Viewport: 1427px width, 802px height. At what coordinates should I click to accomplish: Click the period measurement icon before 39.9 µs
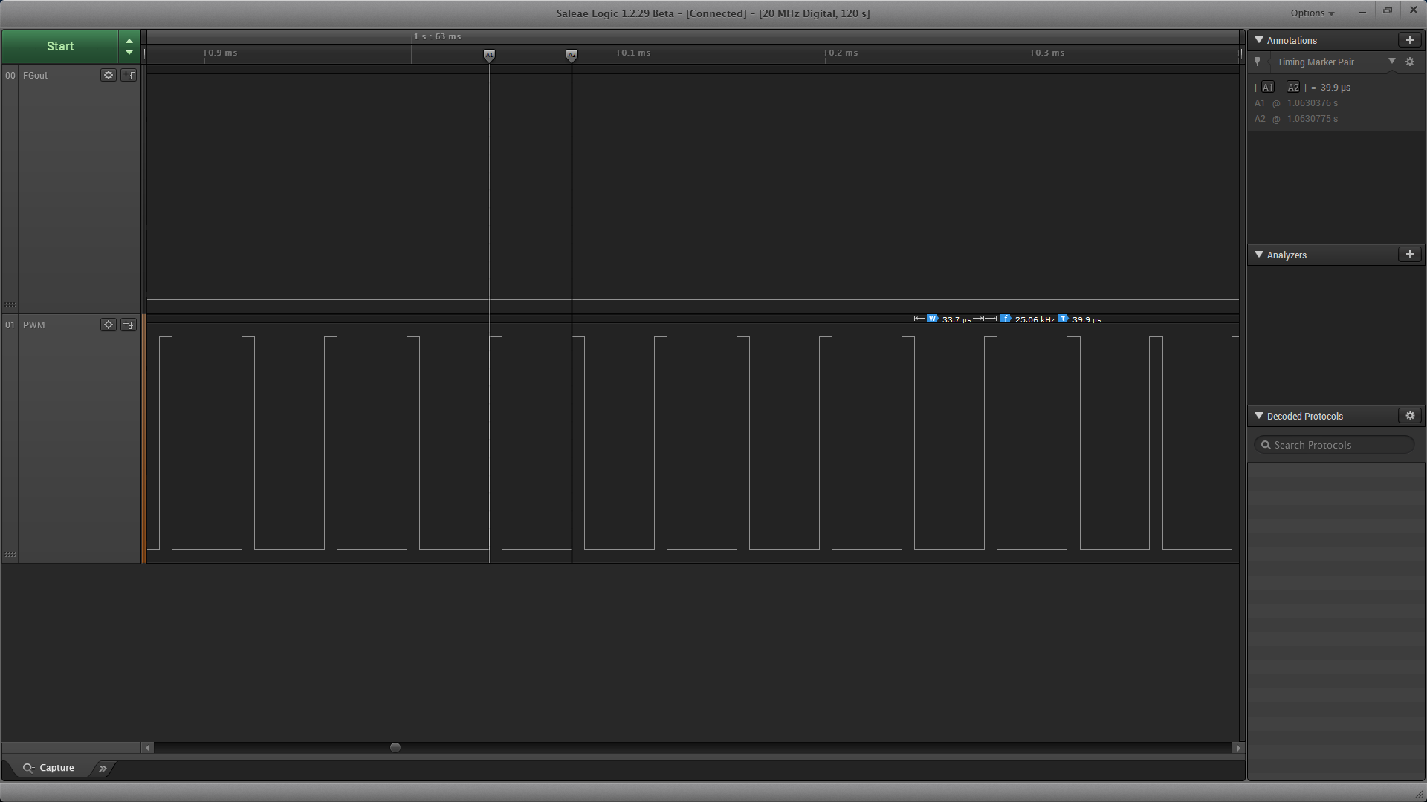tap(1063, 319)
